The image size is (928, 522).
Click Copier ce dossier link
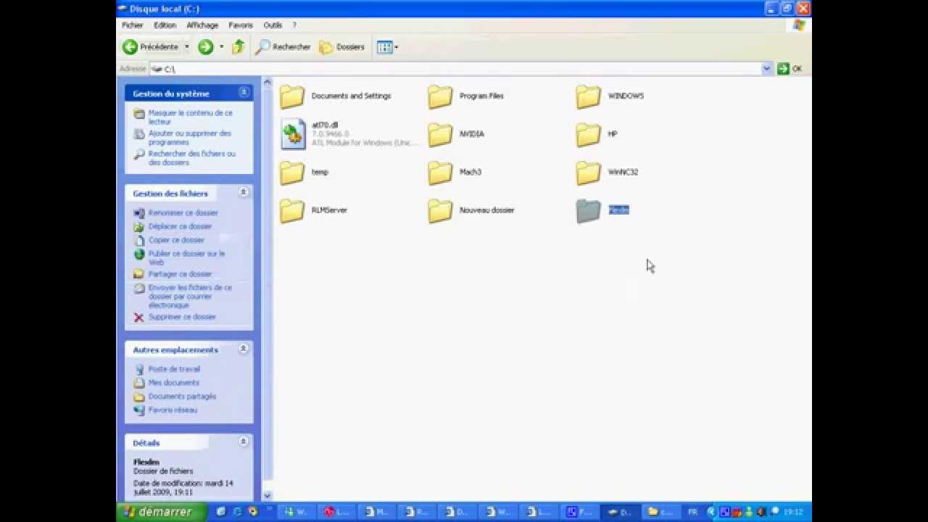(176, 240)
